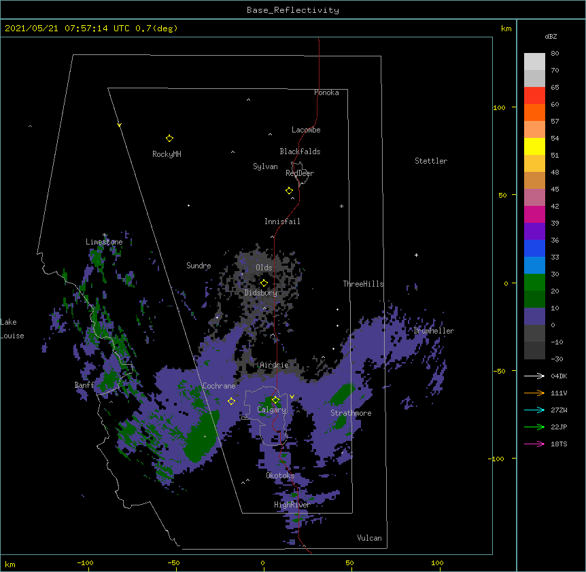Click yellow V marker northwest of RockyMH

coord(119,125)
